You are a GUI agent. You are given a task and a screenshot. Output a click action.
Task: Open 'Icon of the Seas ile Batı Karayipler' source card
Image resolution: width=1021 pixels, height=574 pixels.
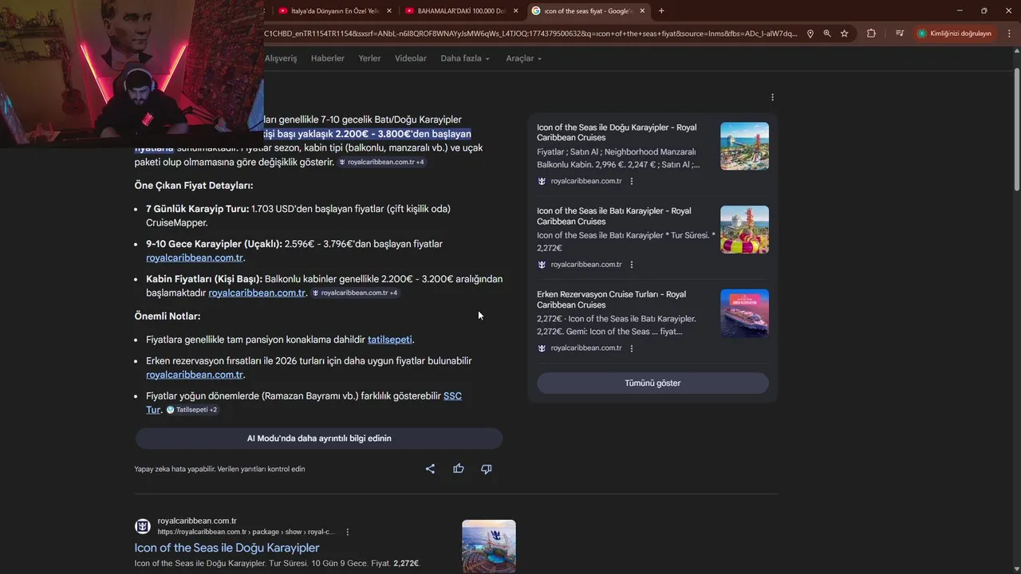(x=614, y=216)
